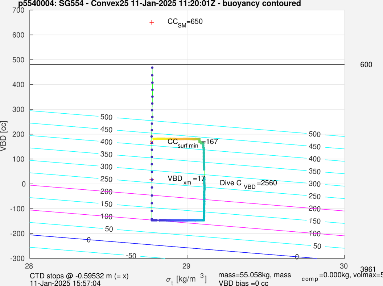Click the 600 label beside the black line's right end

point(366,64)
